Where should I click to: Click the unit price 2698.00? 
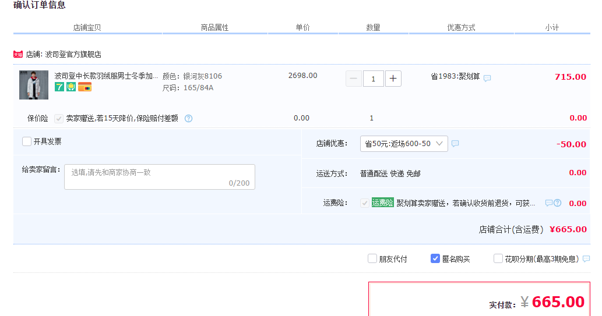303,76
